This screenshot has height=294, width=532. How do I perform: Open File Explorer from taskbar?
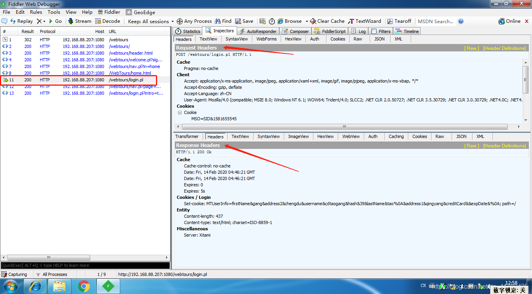point(59,286)
